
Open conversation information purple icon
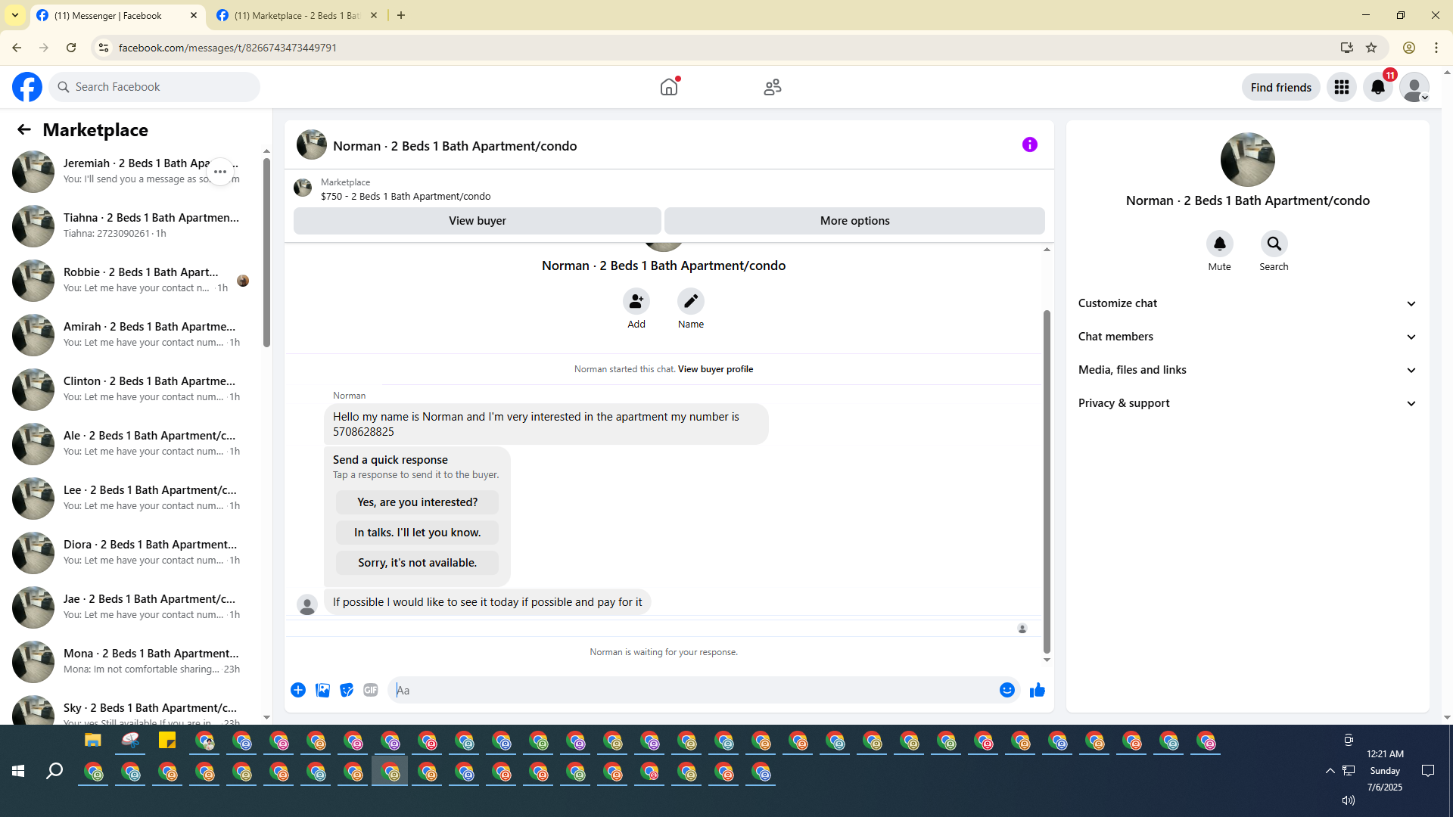(x=1029, y=144)
